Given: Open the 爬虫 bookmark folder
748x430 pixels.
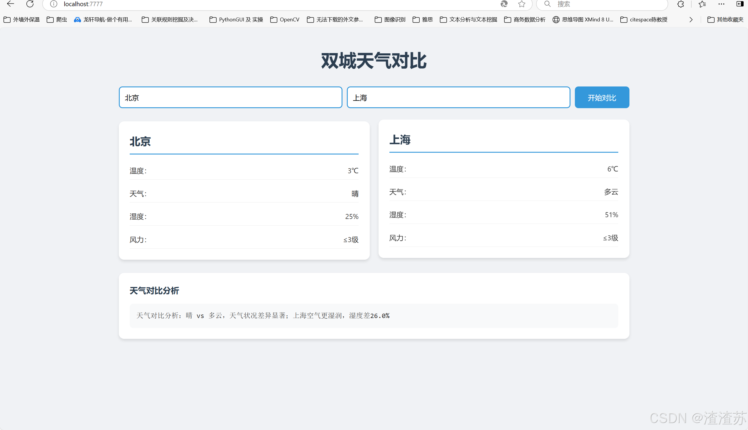Looking at the screenshot, I should tap(57, 19).
